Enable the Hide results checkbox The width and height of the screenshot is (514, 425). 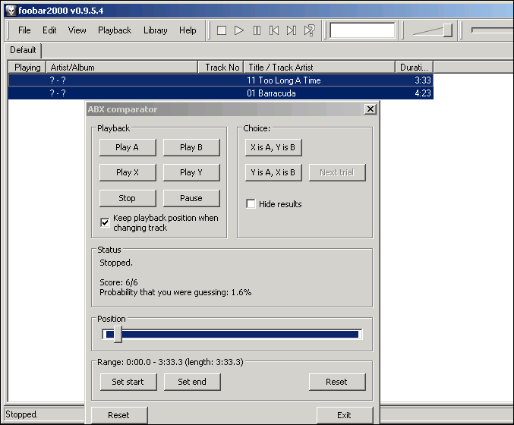pyautogui.click(x=251, y=204)
